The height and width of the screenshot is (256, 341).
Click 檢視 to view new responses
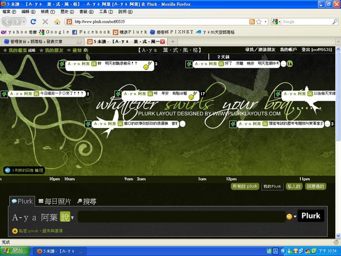(x=39, y=170)
